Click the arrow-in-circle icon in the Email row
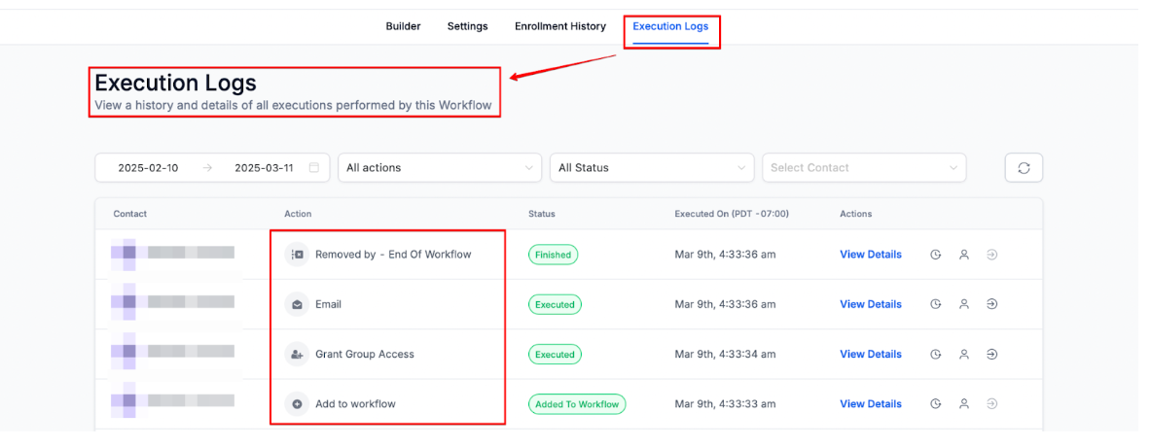Screen dimensions: 1151x447 pos(991,304)
